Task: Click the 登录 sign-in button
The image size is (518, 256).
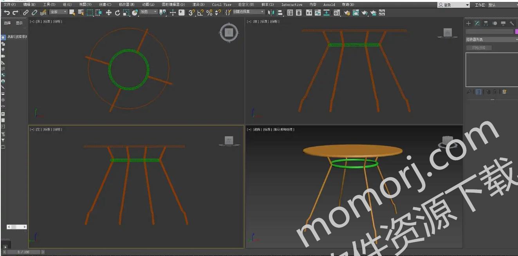Action: 445,5
